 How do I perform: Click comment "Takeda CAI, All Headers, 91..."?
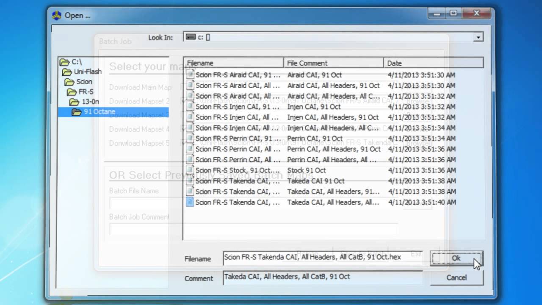pos(333,191)
